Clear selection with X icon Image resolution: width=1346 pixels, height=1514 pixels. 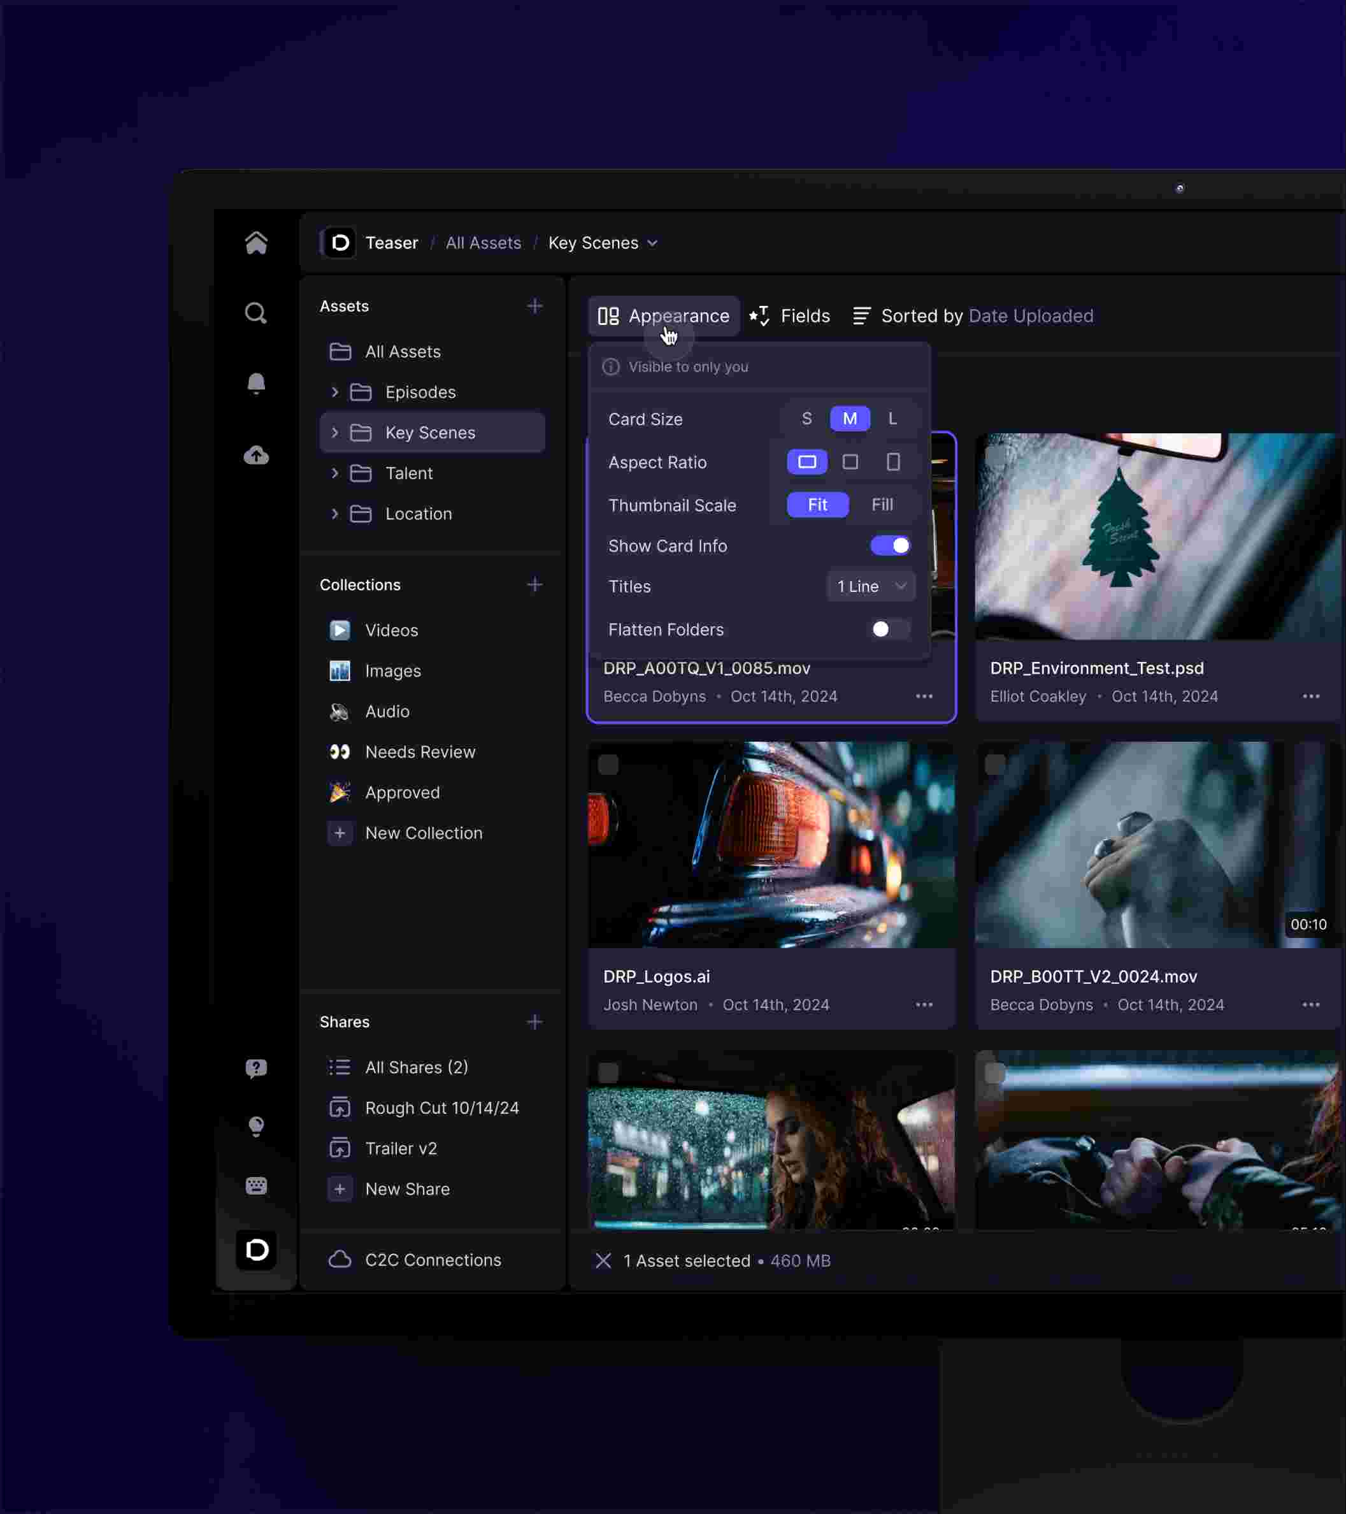[x=603, y=1260]
